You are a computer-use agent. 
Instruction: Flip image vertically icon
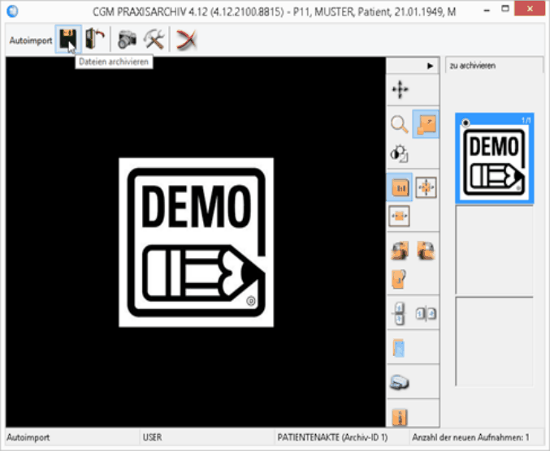pos(400,313)
